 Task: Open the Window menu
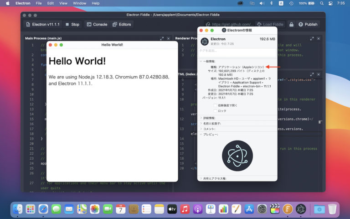click(79, 3)
